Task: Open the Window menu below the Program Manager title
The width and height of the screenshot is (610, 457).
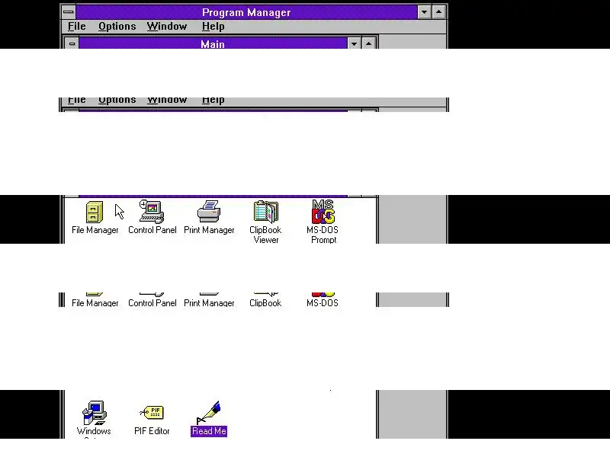Action: click(x=167, y=27)
